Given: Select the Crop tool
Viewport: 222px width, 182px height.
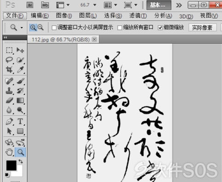Looking at the screenshot, I should pyautogui.click(x=9, y=69).
